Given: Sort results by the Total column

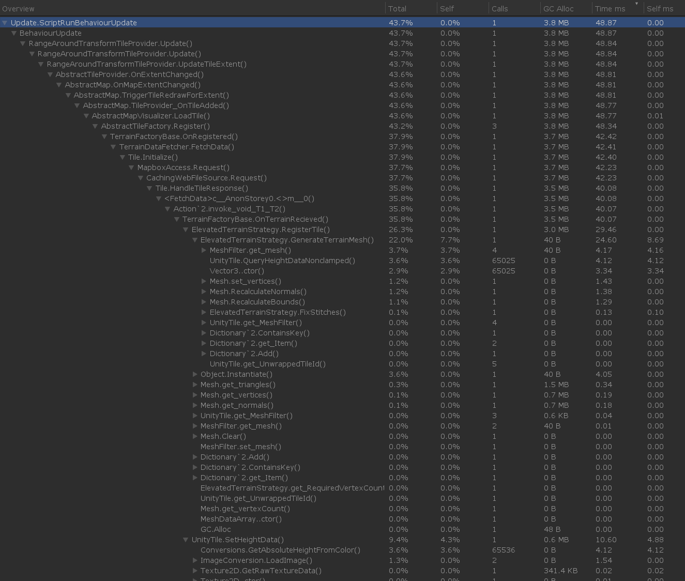Looking at the screenshot, I should (398, 8).
